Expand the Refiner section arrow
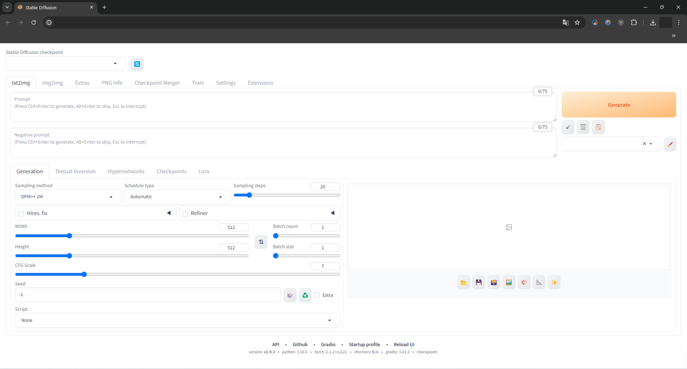 point(333,213)
